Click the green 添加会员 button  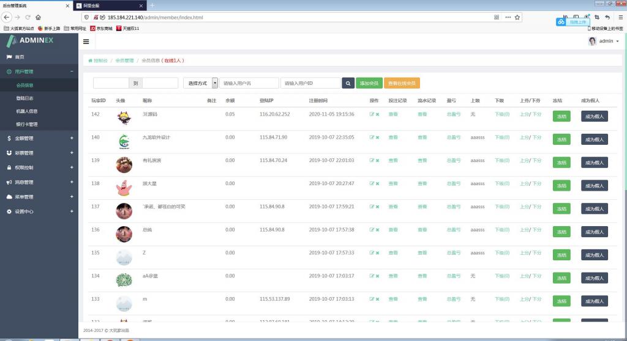[369, 83]
